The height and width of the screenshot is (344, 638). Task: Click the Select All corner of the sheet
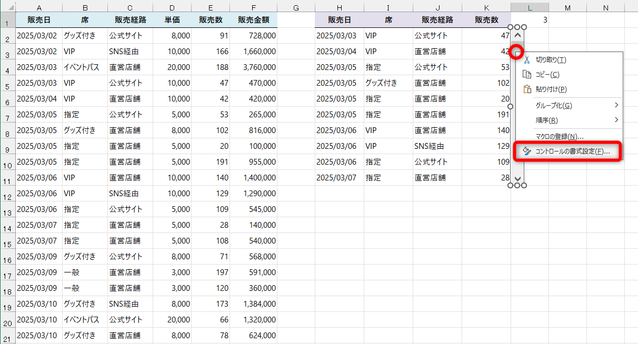[7, 7]
